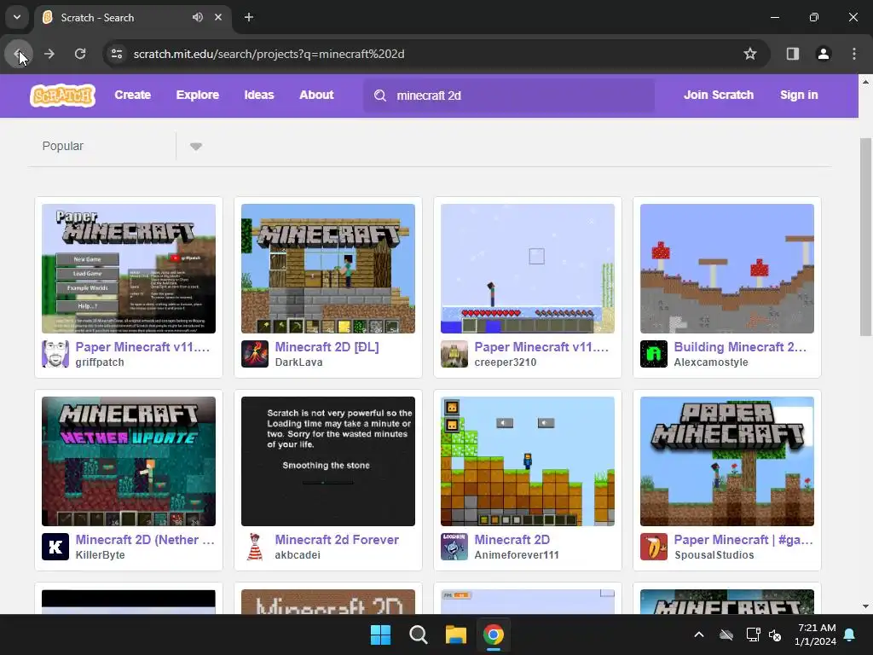The image size is (873, 655).
Task: Click Animeforever111 Minecraft 2D thumbnail
Action: [528, 461]
